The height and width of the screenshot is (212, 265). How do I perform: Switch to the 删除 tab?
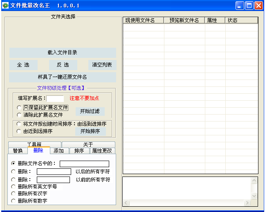pyautogui.click(x=38, y=150)
